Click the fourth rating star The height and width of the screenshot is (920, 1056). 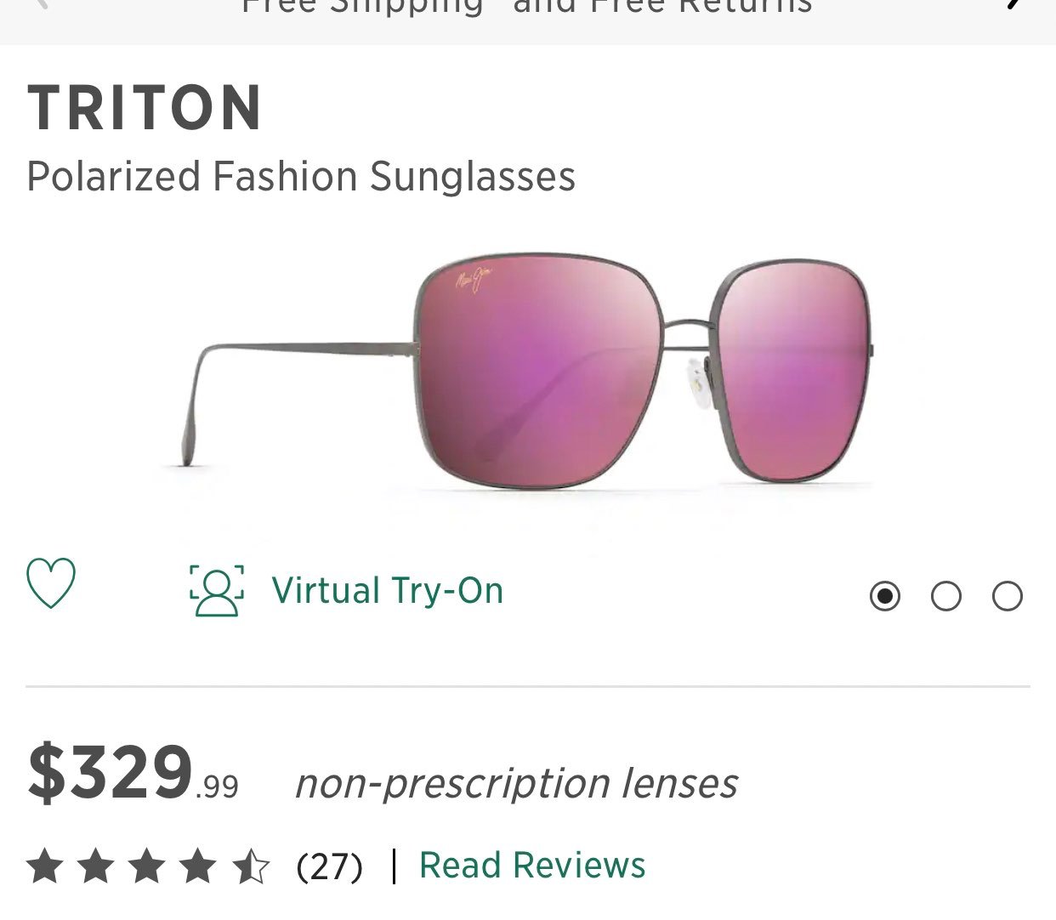point(199,867)
